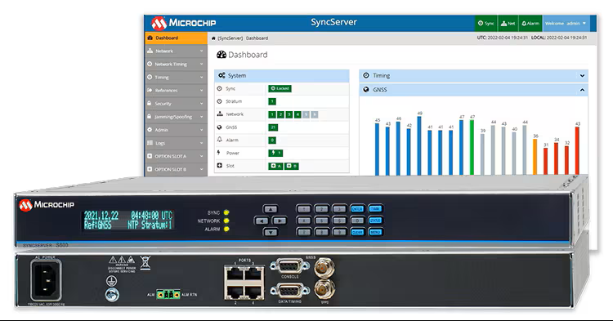Open the Logs sidebar menu

(x=176, y=143)
